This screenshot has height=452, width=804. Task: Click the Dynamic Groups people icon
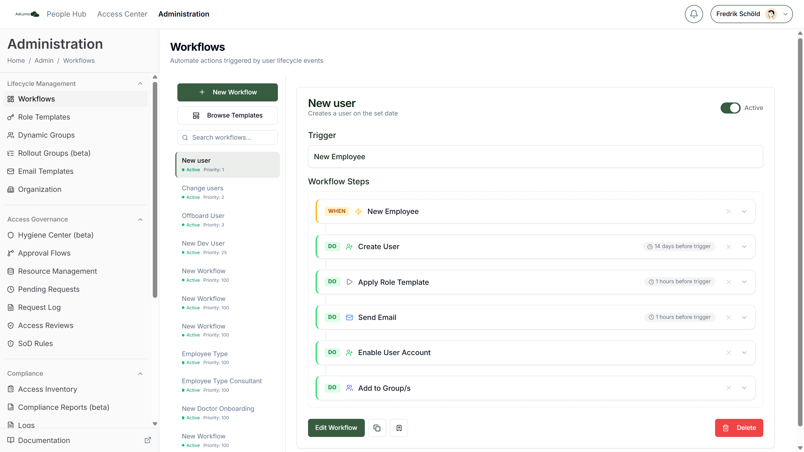click(11, 135)
